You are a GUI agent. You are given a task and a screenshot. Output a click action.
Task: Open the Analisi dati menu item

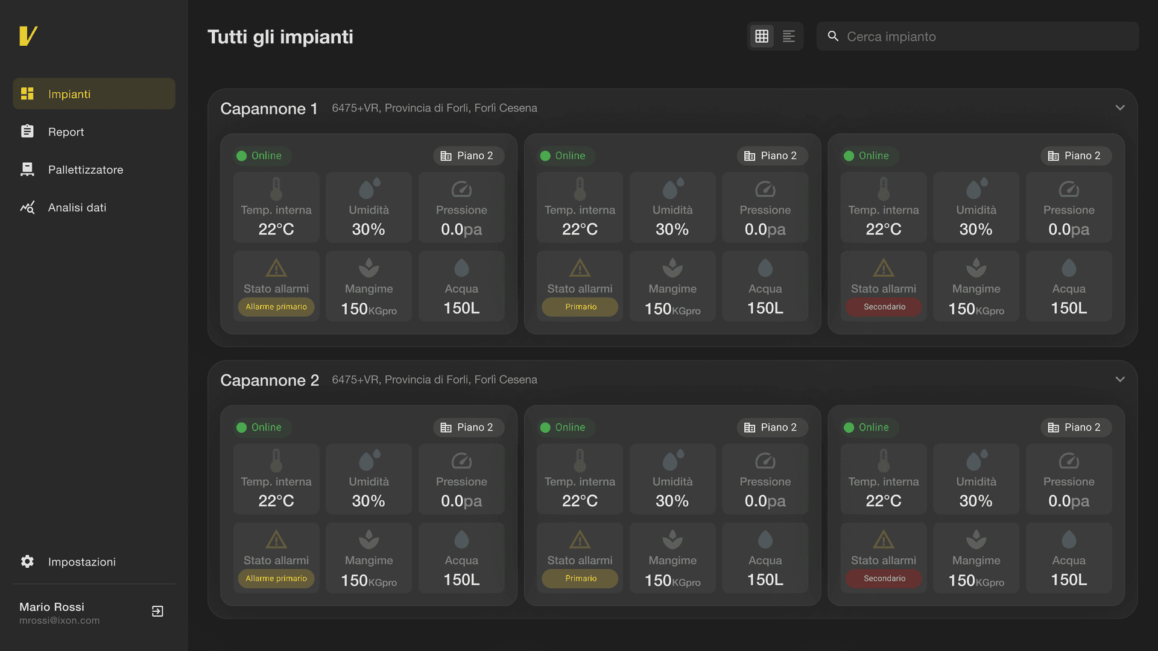[x=77, y=207]
